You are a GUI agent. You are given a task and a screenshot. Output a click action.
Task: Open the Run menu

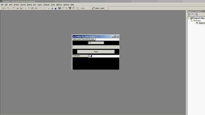pyautogui.click(x=35, y=5)
